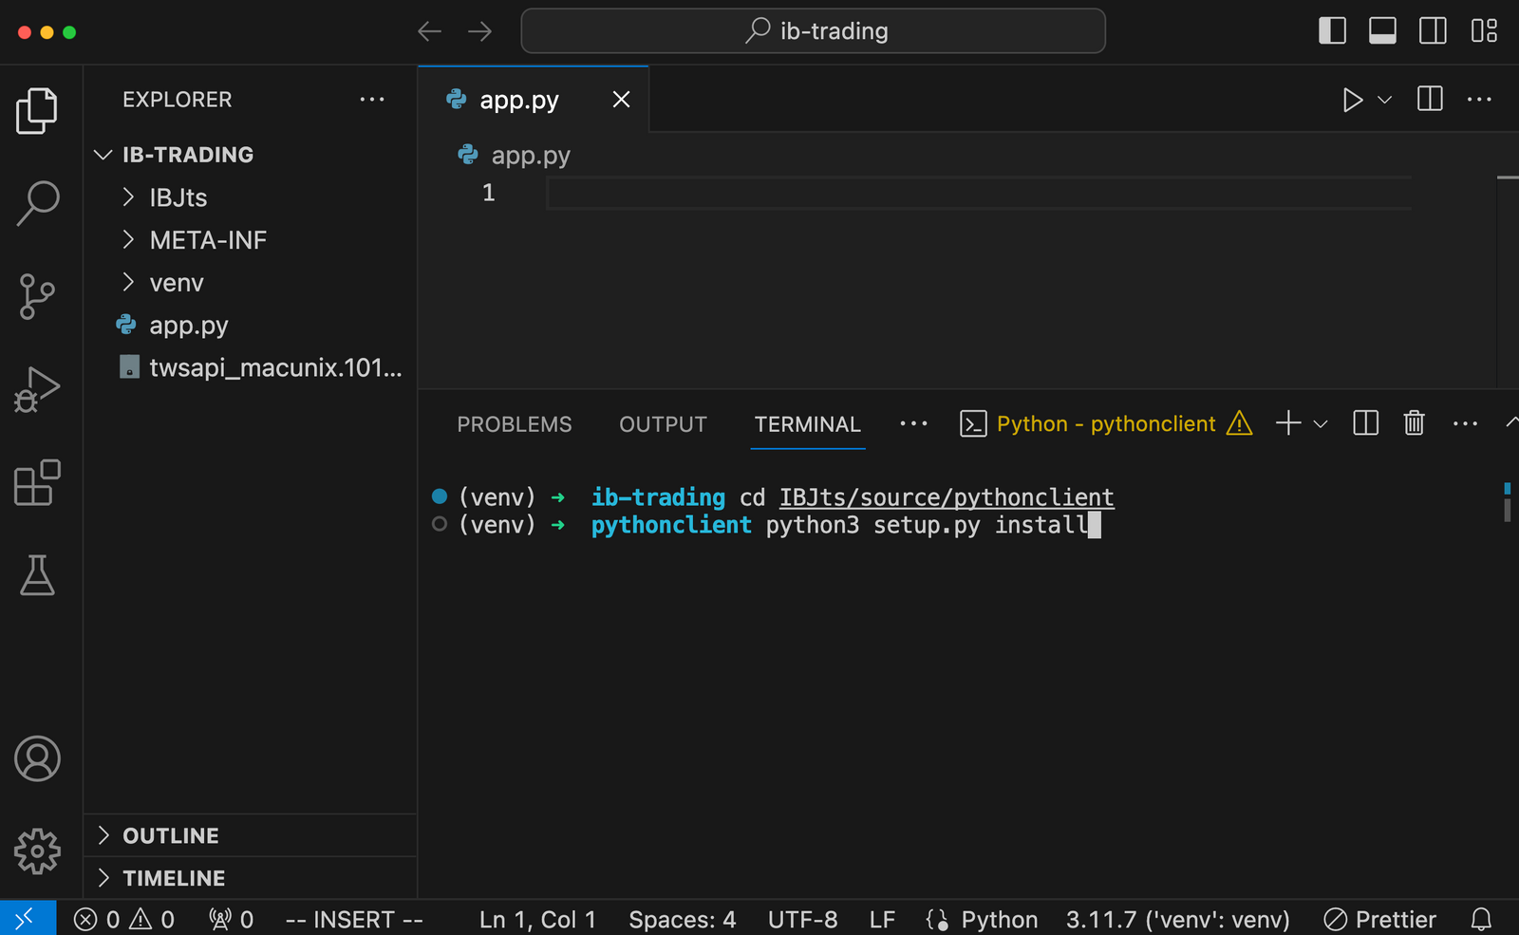Open the Manage settings gear icon
The height and width of the screenshot is (935, 1519).
click(37, 851)
